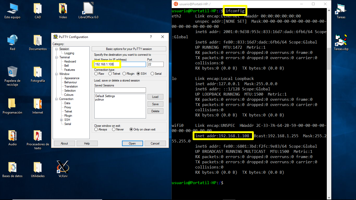Select the Translation category
356x200 pixels.
tap(71, 86)
